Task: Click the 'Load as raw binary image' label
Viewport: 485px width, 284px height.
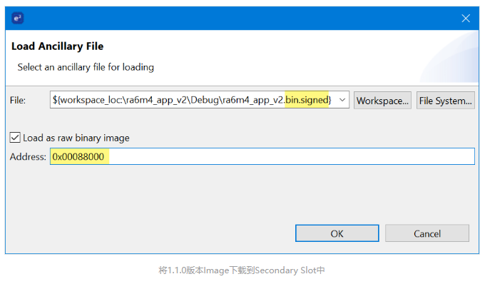Action: [x=76, y=138]
